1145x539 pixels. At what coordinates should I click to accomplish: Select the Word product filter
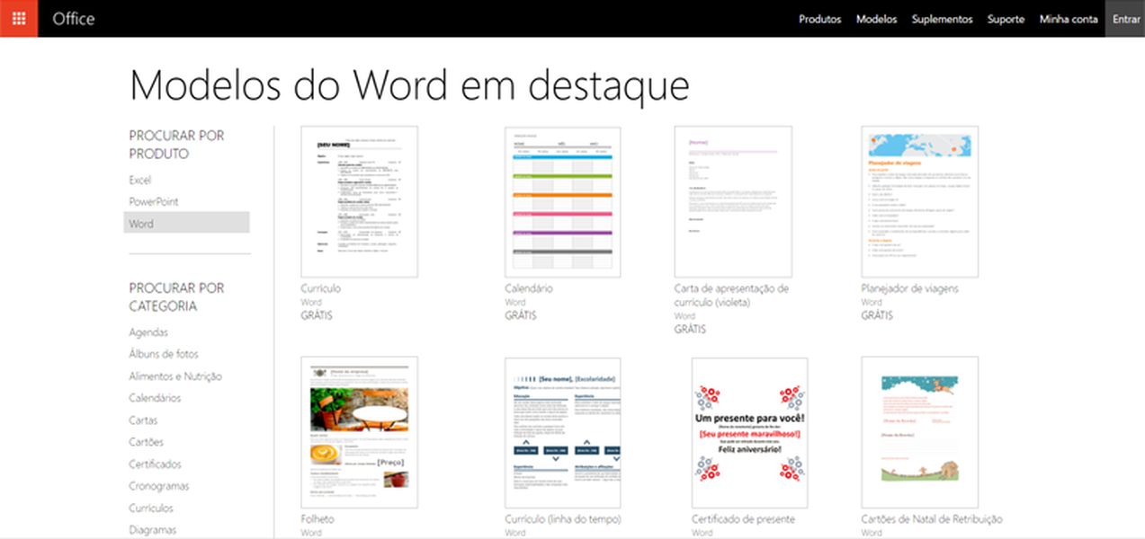click(x=141, y=223)
